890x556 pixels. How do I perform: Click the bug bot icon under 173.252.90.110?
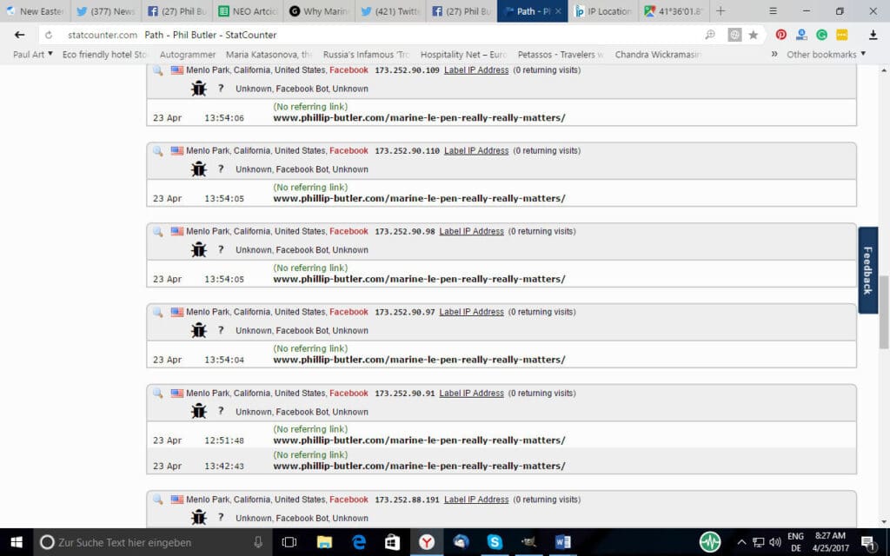point(199,169)
